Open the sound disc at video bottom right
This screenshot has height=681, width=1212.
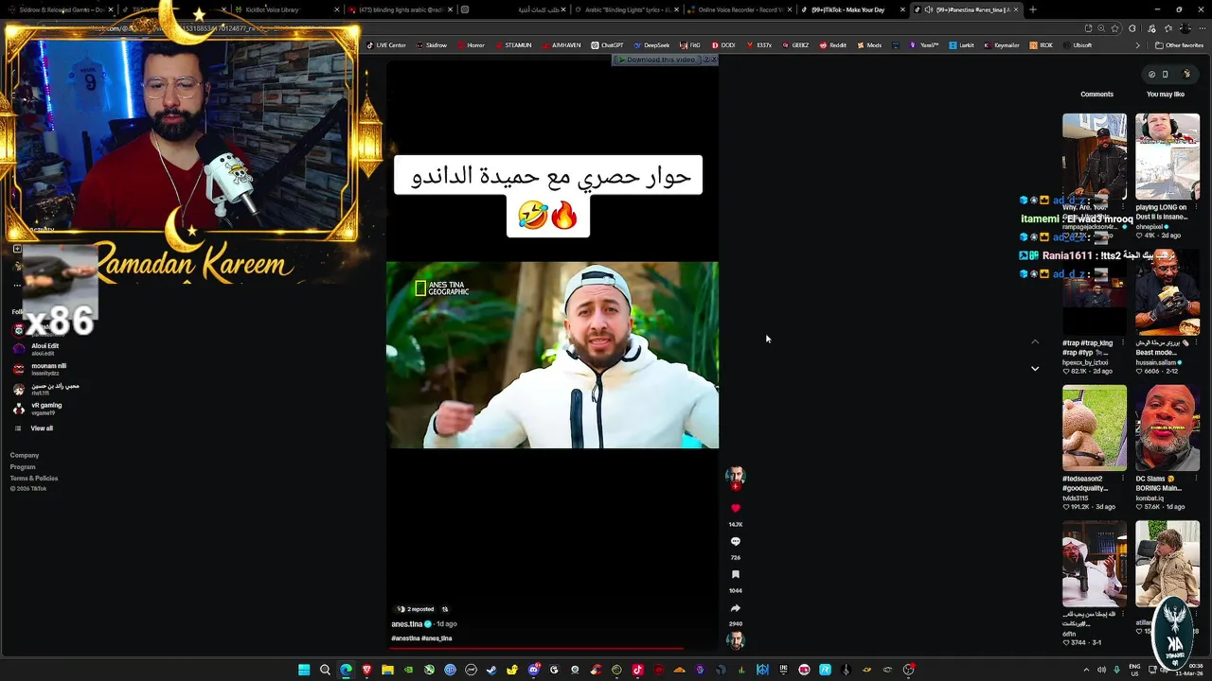(x=736, y=640)
